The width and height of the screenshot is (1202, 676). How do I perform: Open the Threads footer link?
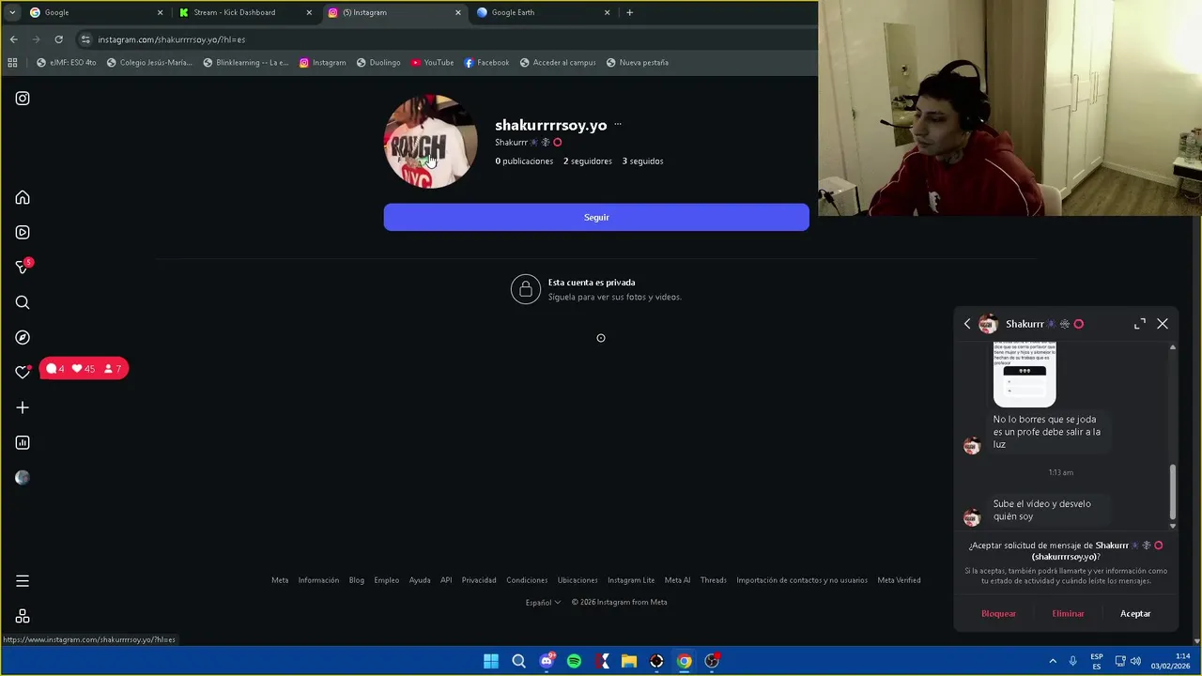coord(714,580)
